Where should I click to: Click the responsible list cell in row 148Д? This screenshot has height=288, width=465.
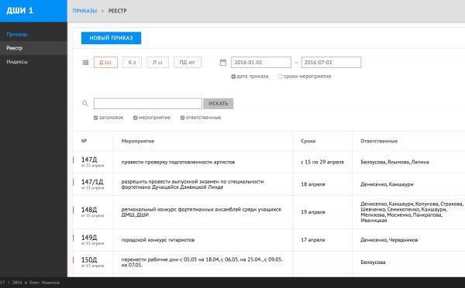[x=412, y=212]
